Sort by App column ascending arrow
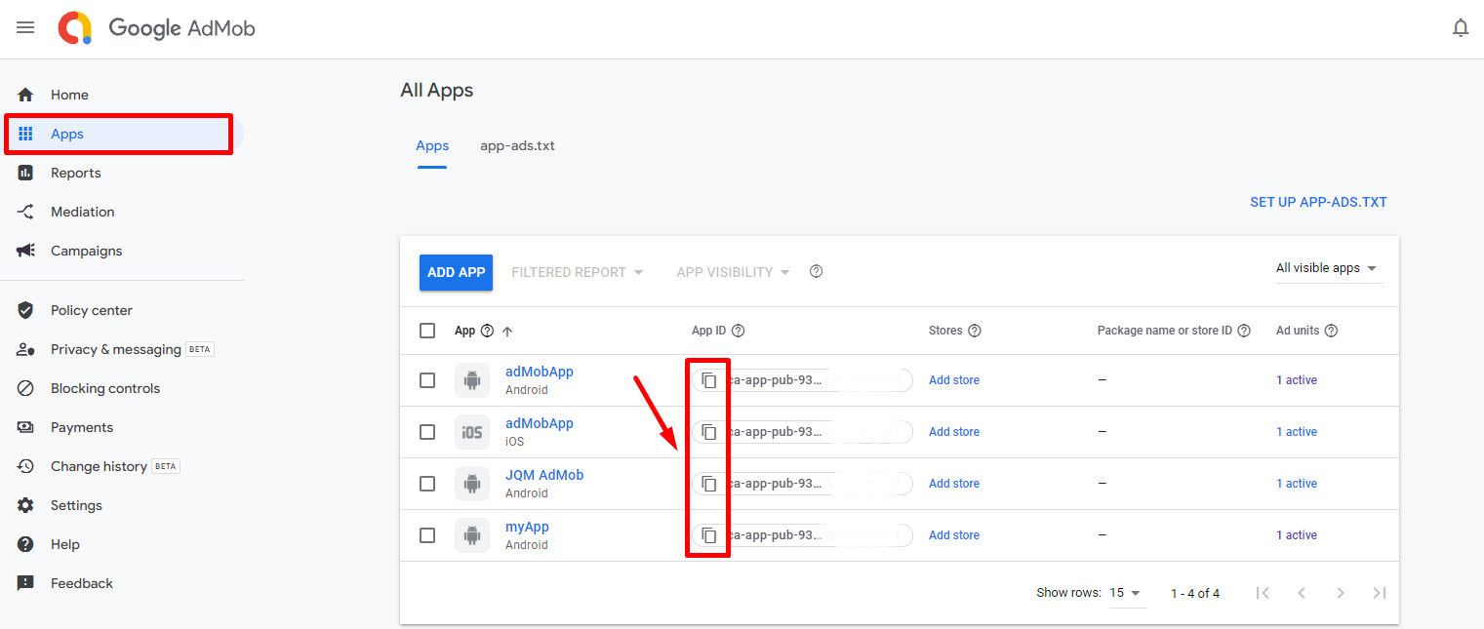Viewport: 1484px width, 629px height. (x=507, y=331)
